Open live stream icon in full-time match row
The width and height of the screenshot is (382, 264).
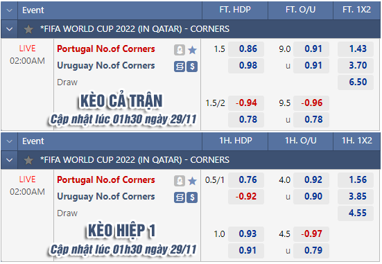coord(180,50)
